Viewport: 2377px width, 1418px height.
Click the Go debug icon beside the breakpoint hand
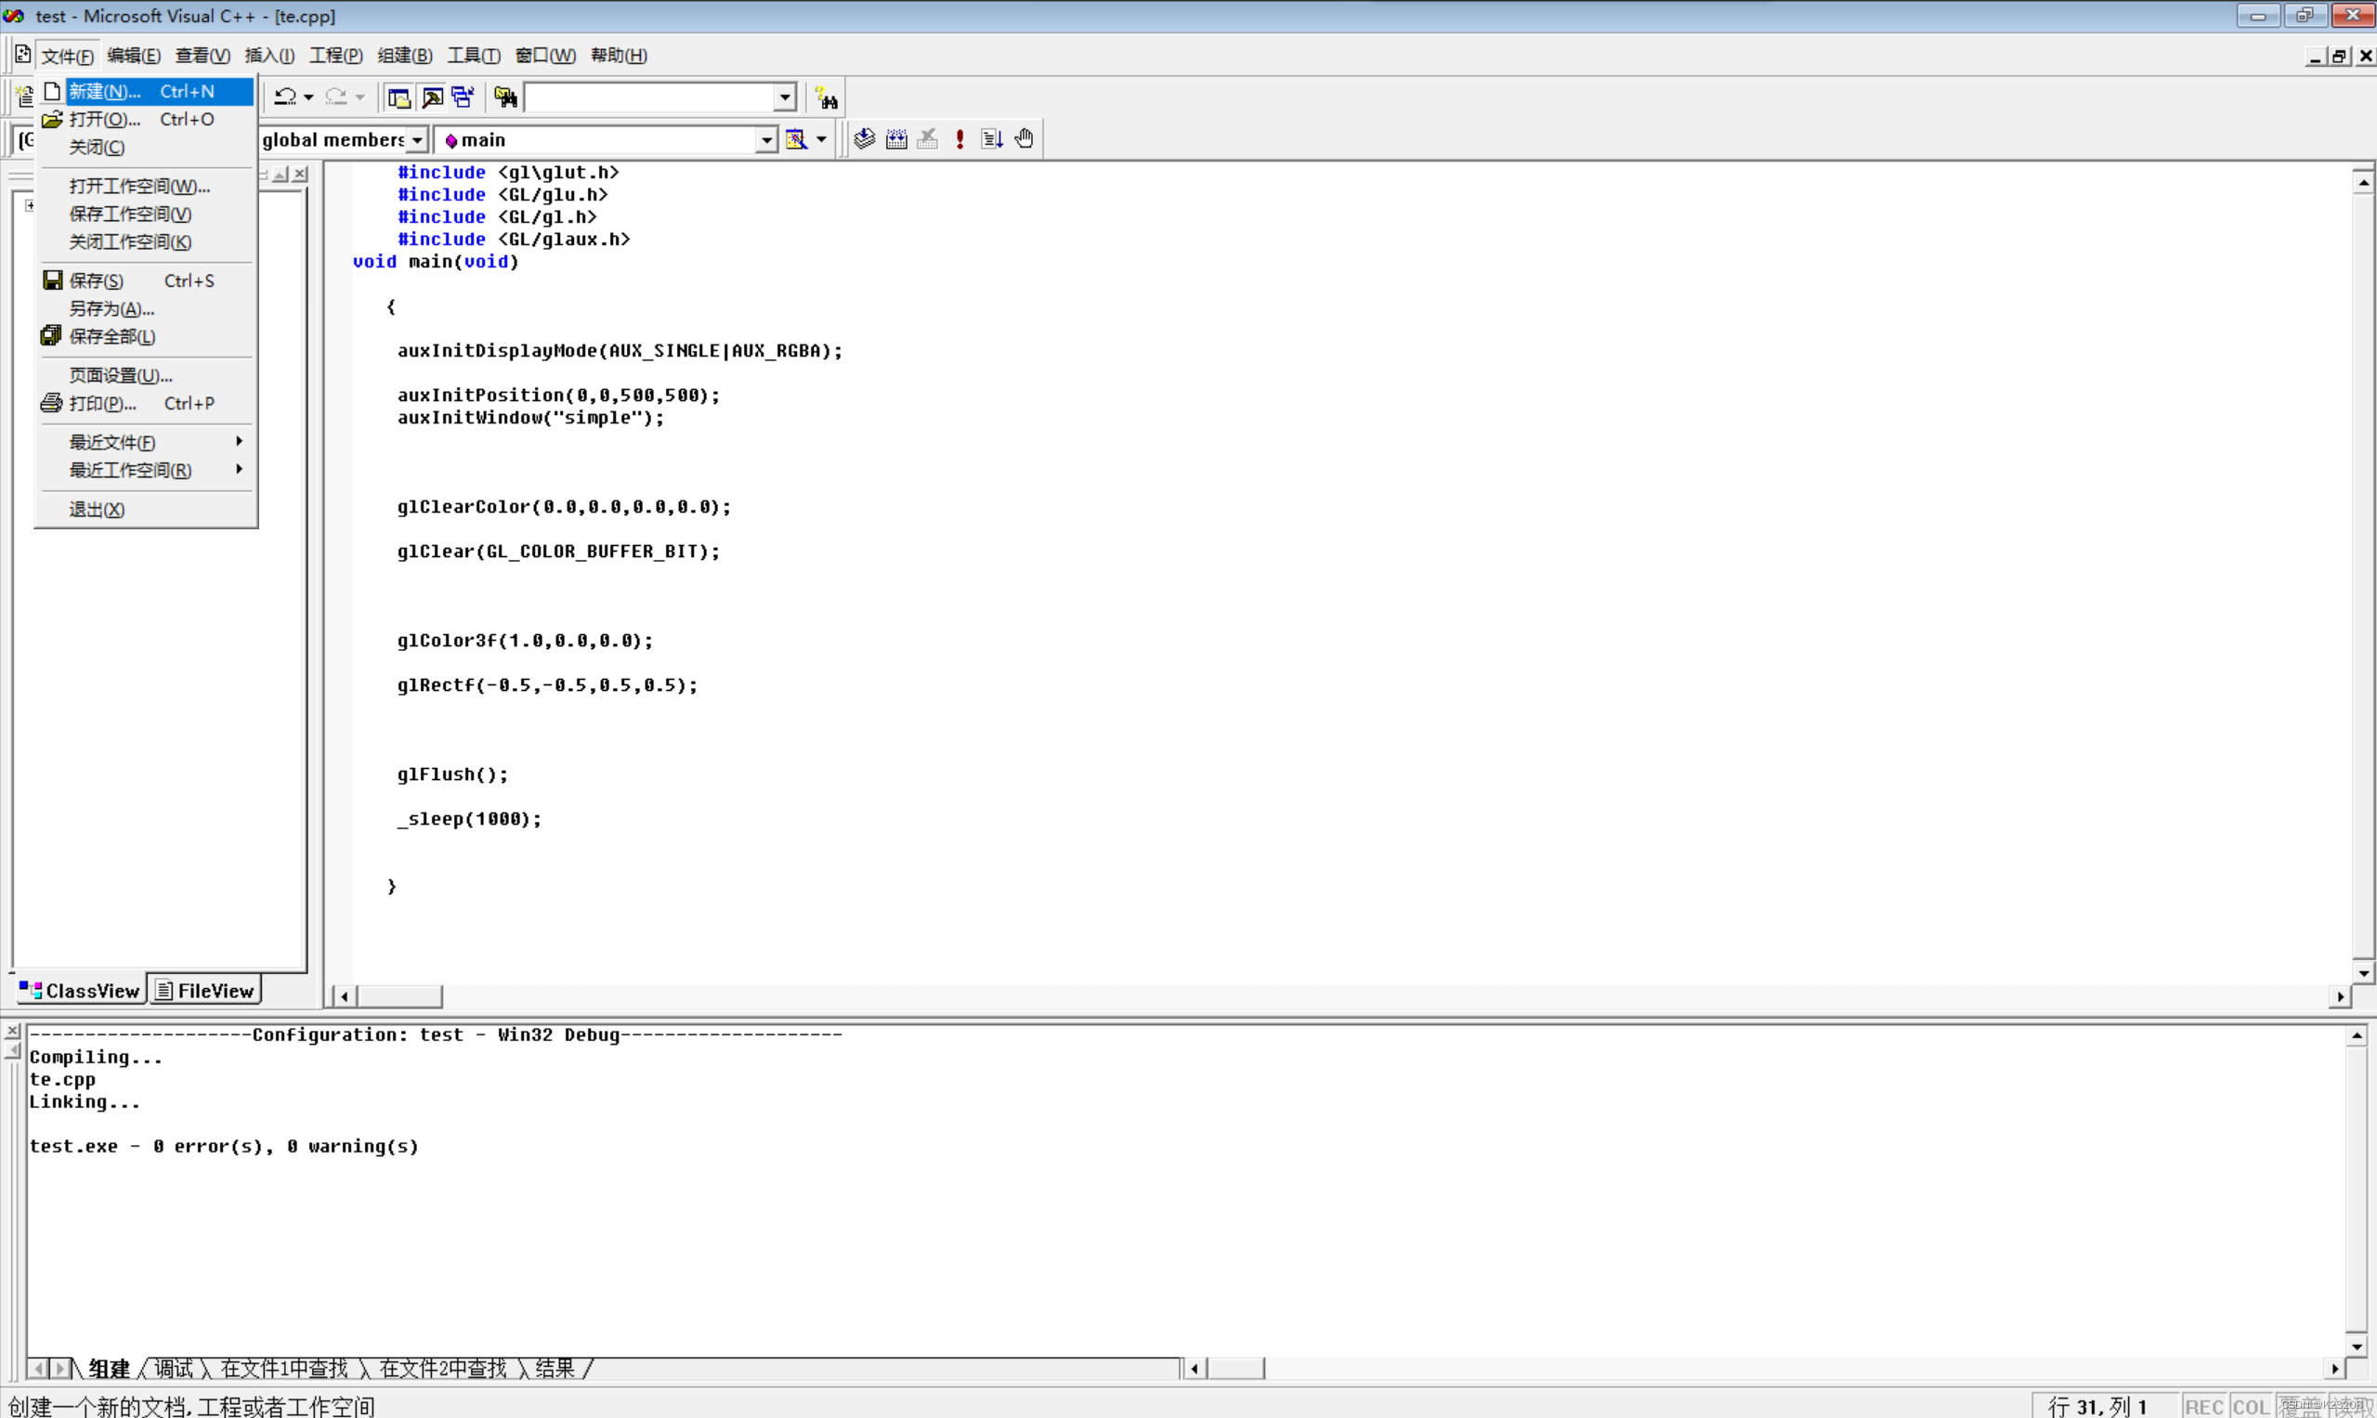click(991, 138)
